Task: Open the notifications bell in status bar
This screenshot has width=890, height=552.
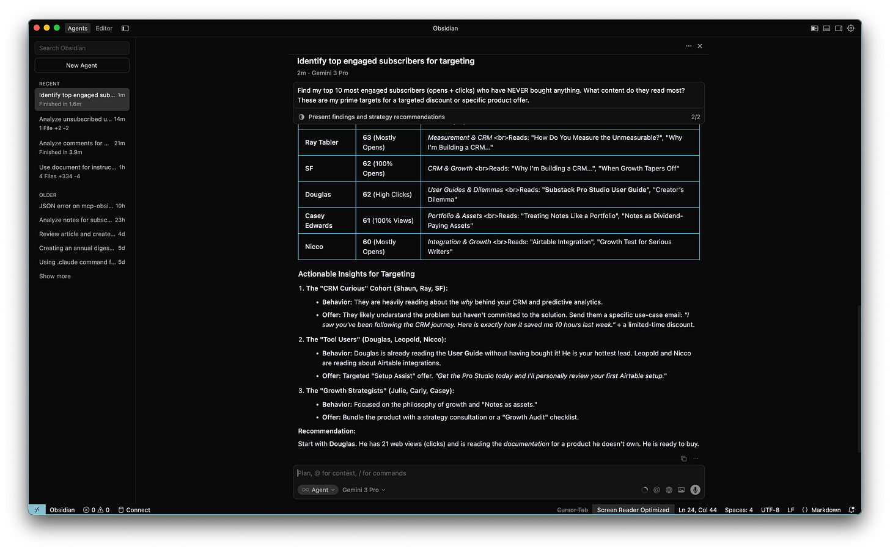Action: click(851, 510)
